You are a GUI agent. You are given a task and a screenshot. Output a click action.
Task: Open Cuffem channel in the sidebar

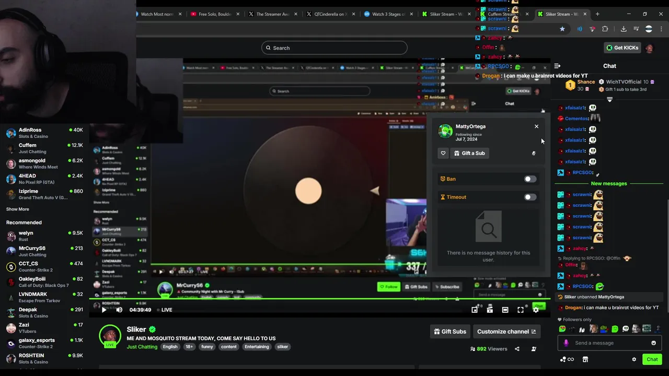[x=44, y=148]
